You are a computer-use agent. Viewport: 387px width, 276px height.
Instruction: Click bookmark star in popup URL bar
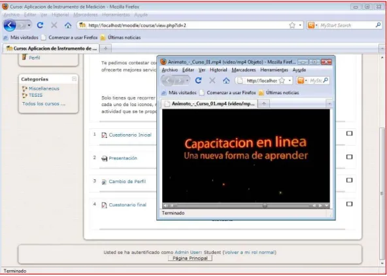(282, 80)
